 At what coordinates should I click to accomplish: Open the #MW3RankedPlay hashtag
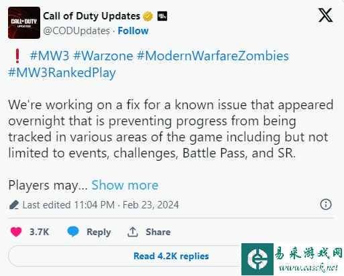pyautogui.click(x=62, y=72)
